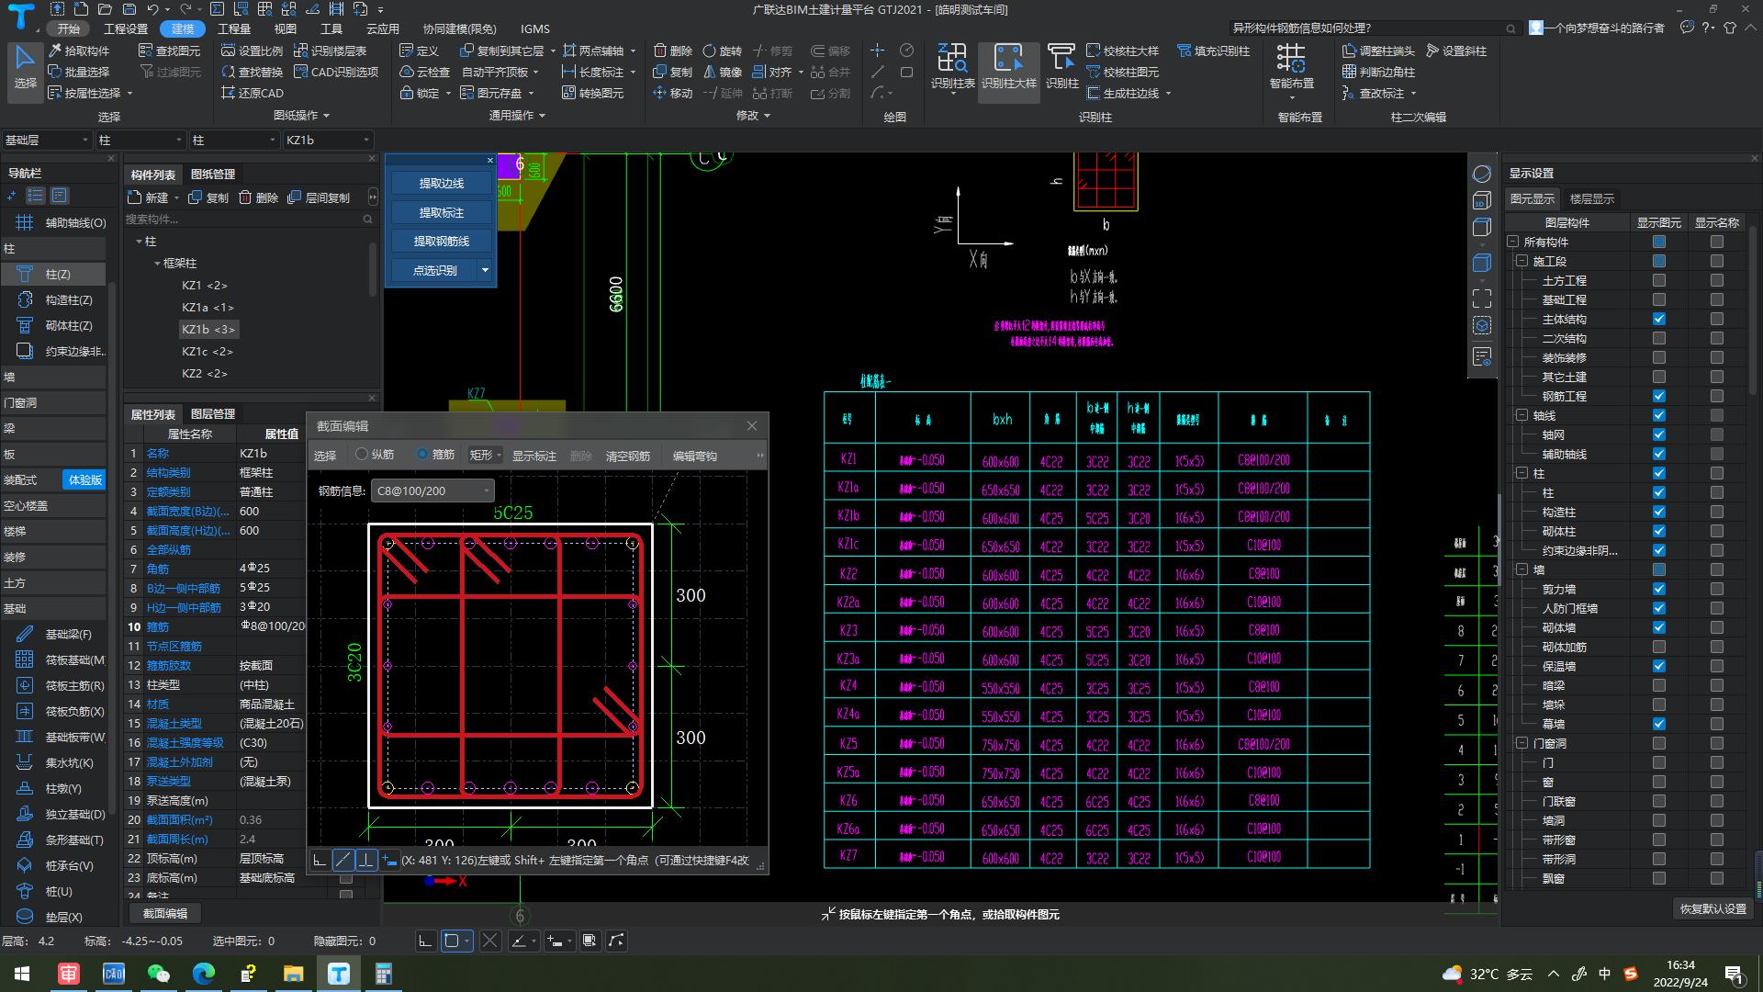Image resolution: width=1763 pixels, height=992 pixels.
Task: Collapse 墙 group in display tree
Action: pyautogui.click(x=1522, y=569)
